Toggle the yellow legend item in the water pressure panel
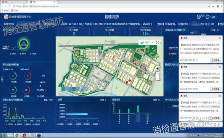Viewport: 224px width, 138px height. pos(173,54)
